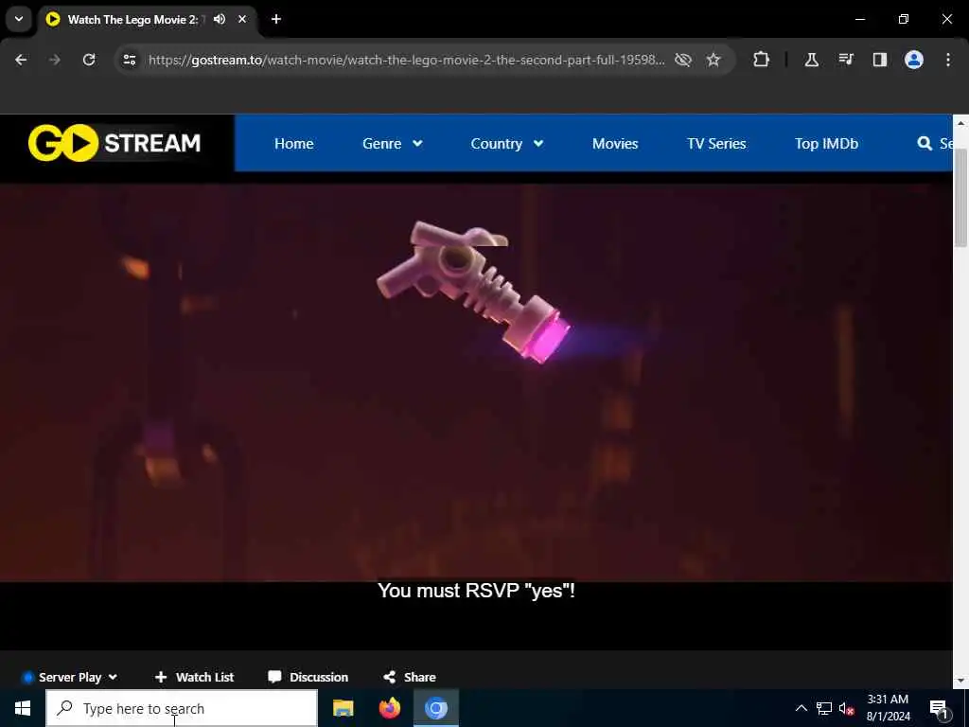Viewport: 969px width, 727px height.
Task: Go to the Home menu item
Action: click(294, 144)
